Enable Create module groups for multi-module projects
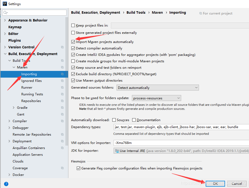 [73, 61]
